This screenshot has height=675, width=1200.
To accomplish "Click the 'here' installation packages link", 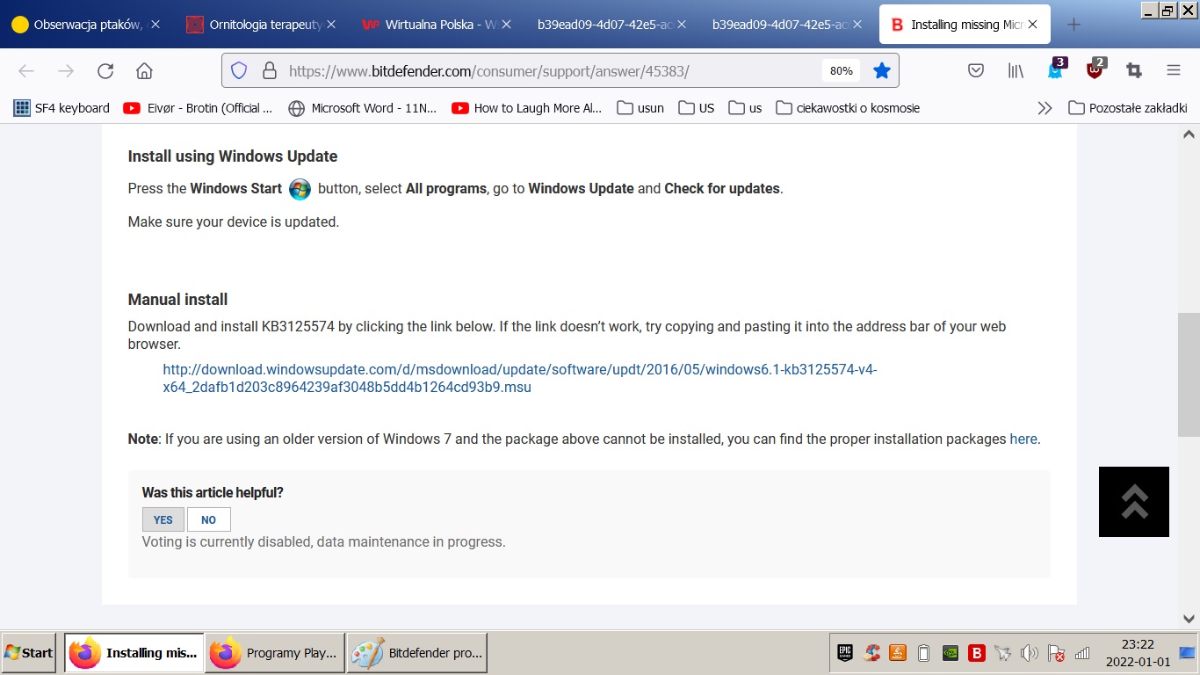I will [x=1023, y=439].
